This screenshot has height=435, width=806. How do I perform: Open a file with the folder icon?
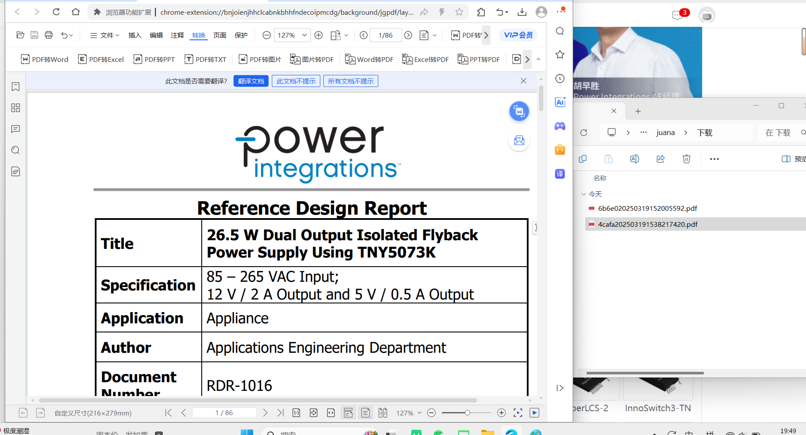pyautogui.click(x=20, y=35)
